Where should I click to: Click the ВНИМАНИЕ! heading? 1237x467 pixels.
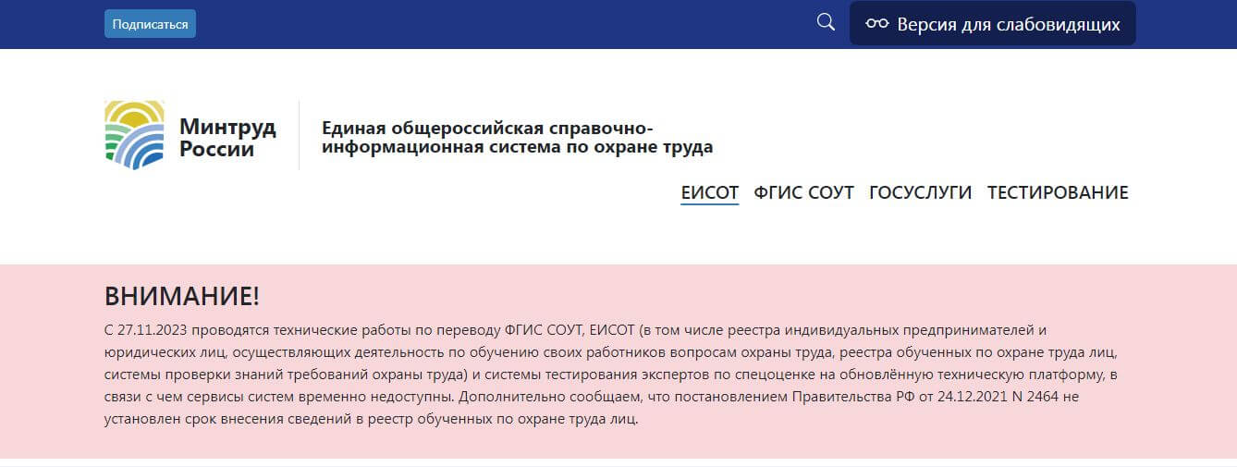pos(182,297)
